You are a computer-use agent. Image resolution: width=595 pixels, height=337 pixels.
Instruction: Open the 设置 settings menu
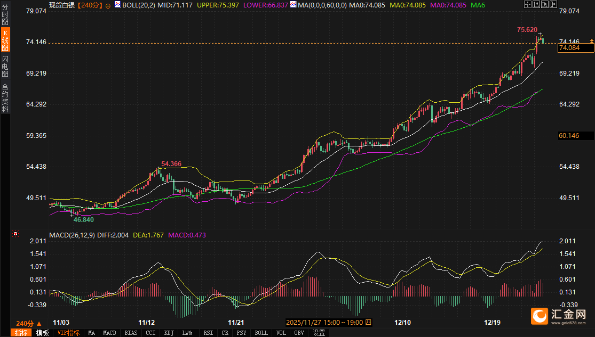(x=319, y=333)
